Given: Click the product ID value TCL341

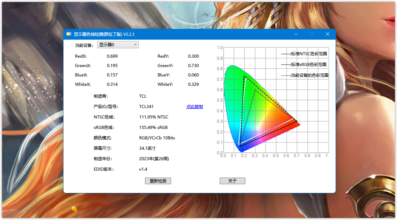Looking at the screenshot, I should pos(146,107).
